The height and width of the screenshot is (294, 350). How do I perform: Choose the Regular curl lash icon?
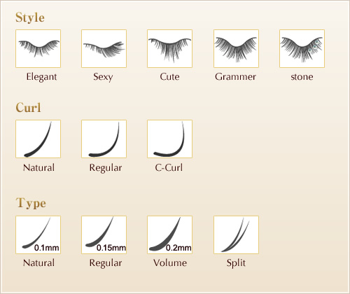104,139
